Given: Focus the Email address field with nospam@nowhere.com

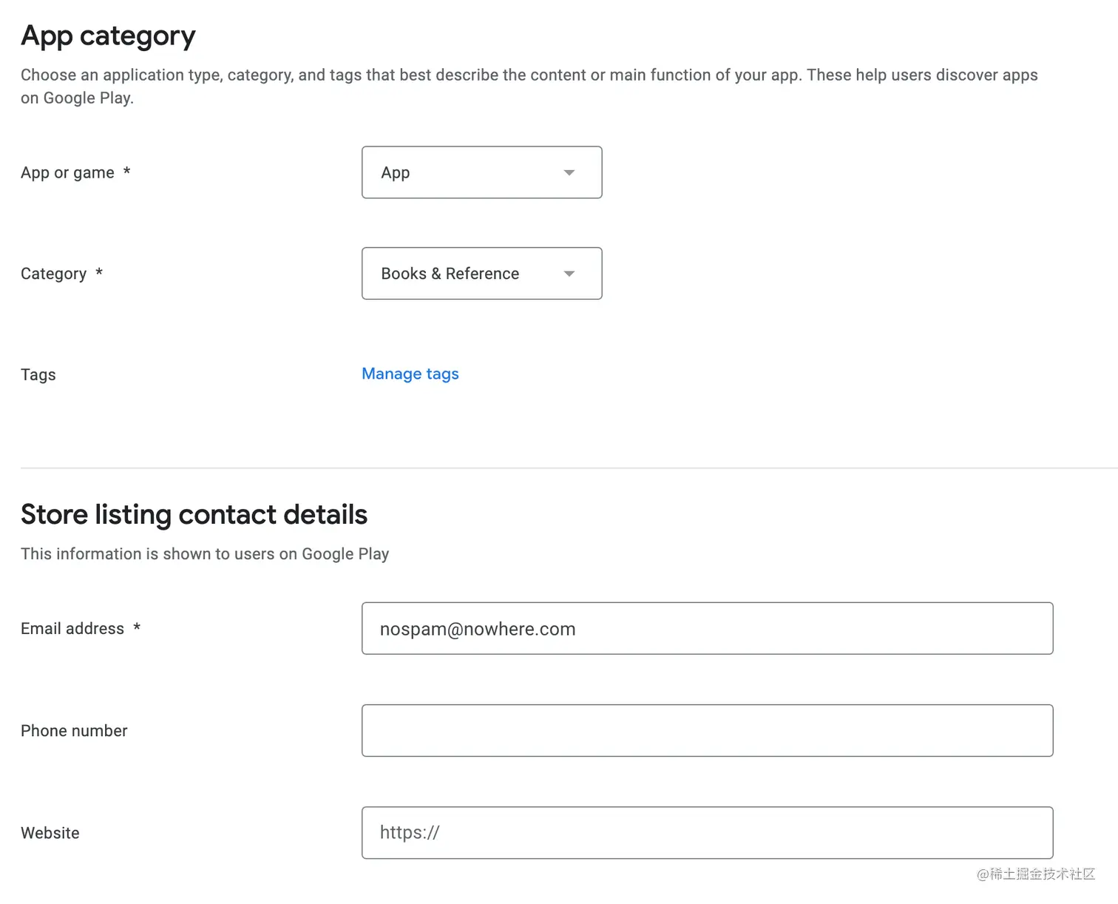Looking at the screenshot, I should point(707,628).
